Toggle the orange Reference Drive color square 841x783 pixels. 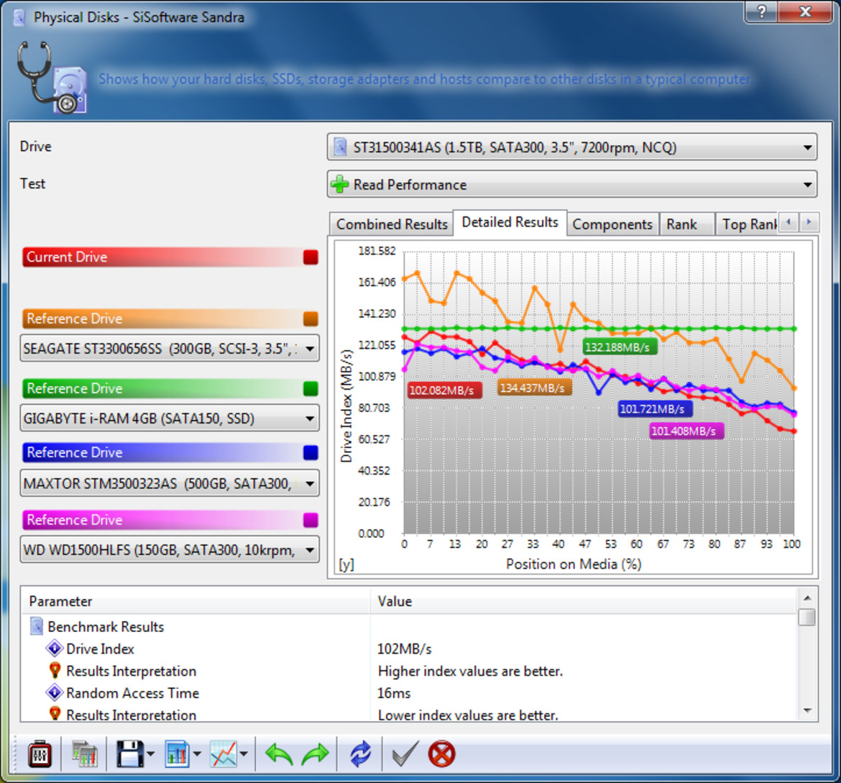click(x=311, y=319)
